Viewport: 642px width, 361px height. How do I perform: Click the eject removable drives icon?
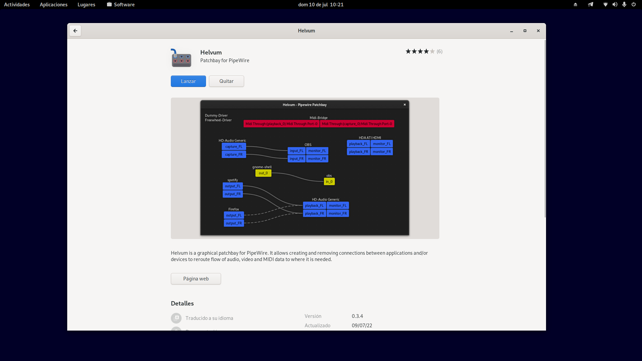point(575,5)
